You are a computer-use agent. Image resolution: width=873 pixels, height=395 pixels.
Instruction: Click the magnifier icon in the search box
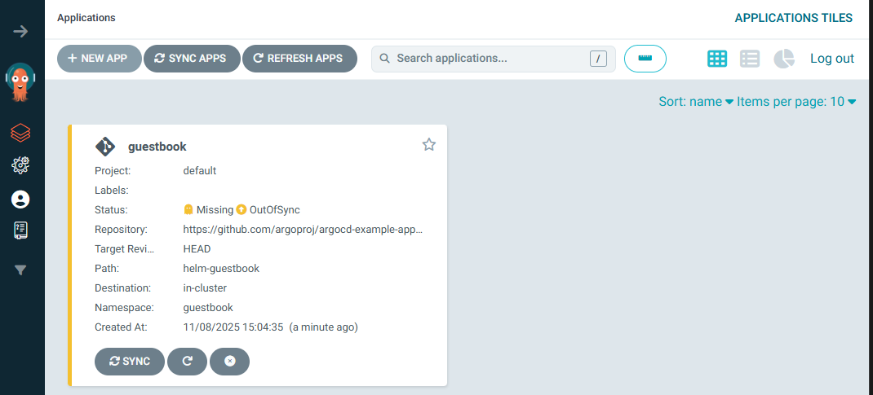(384, 59)
